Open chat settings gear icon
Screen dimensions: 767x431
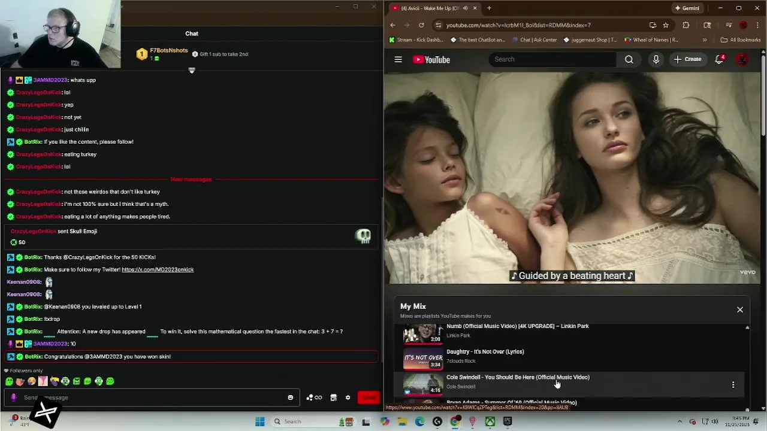coord(348,397)
